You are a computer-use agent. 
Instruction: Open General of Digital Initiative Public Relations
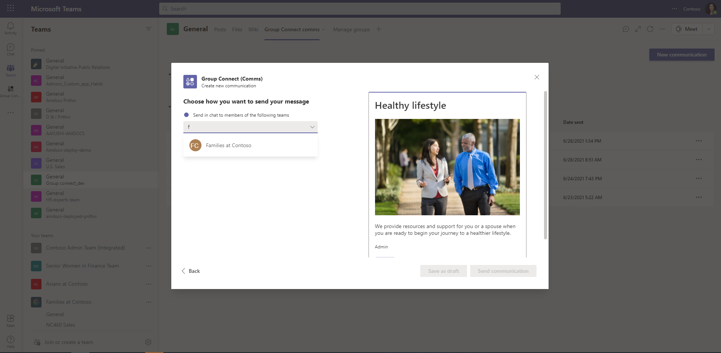click(91, 64)
